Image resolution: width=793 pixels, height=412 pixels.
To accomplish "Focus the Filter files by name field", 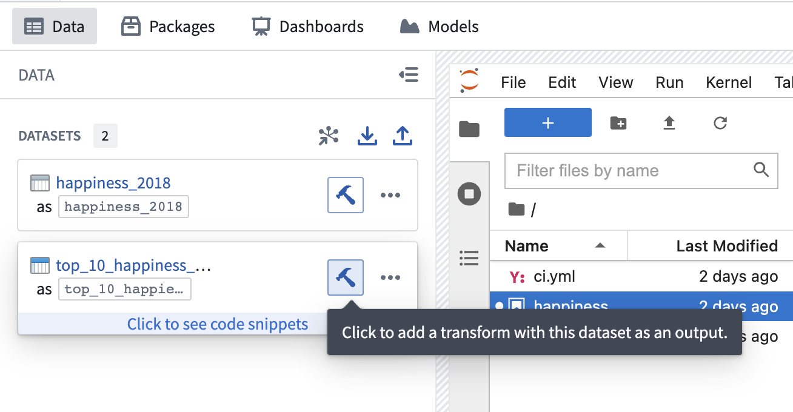I will pyautogui.click(x=641, y=170).
